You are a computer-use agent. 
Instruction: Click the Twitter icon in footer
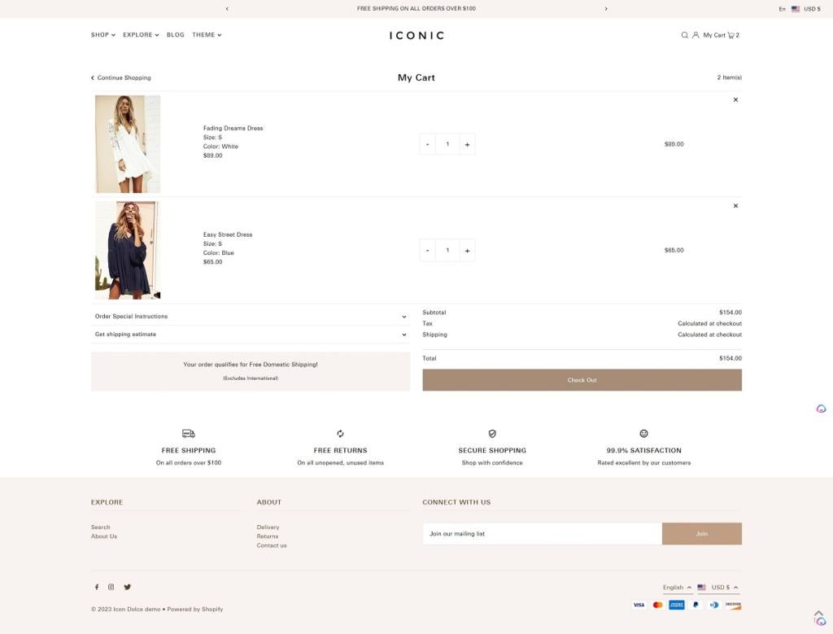(127, 587)
